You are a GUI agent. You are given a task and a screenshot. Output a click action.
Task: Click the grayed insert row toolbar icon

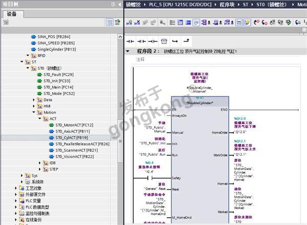pyautogui.click(x=145, y=23)
